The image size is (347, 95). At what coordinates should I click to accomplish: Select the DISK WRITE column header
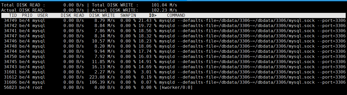102,15
